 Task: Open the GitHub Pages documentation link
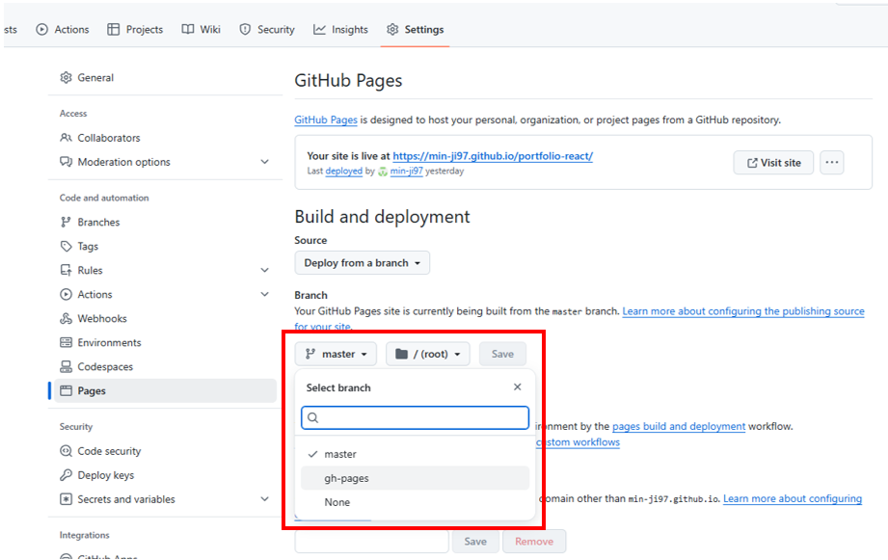[x=326, y=120]
